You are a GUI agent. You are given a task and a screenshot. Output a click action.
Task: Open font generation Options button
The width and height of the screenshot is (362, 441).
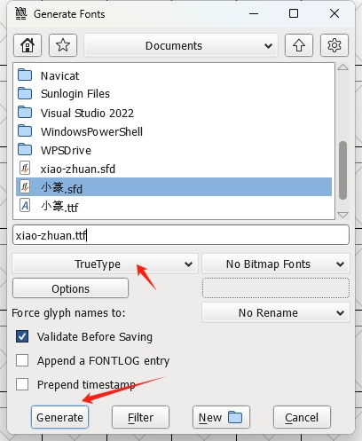coord(70,288)
